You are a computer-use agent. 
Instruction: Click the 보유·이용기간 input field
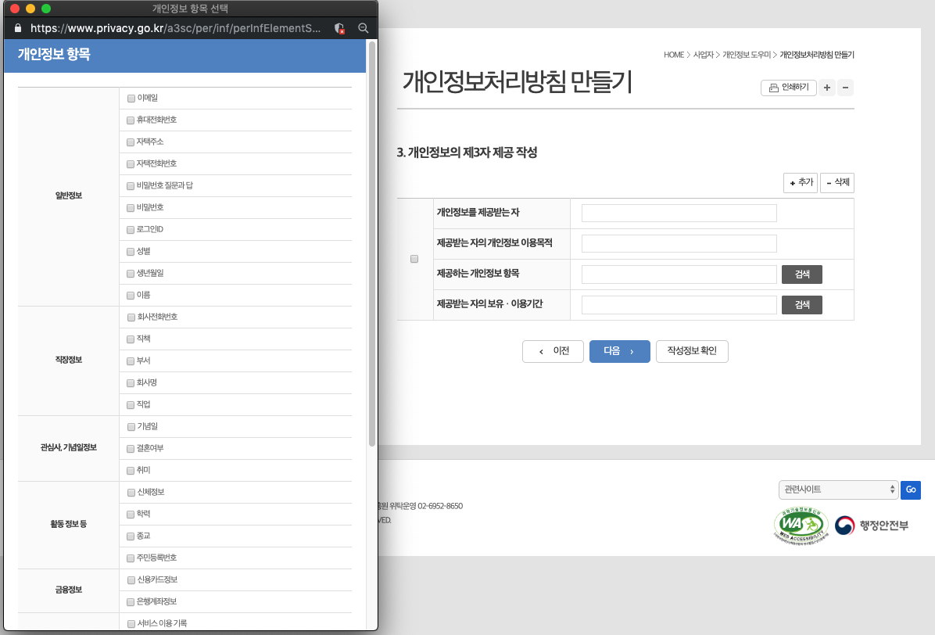[x=679, y=305]
